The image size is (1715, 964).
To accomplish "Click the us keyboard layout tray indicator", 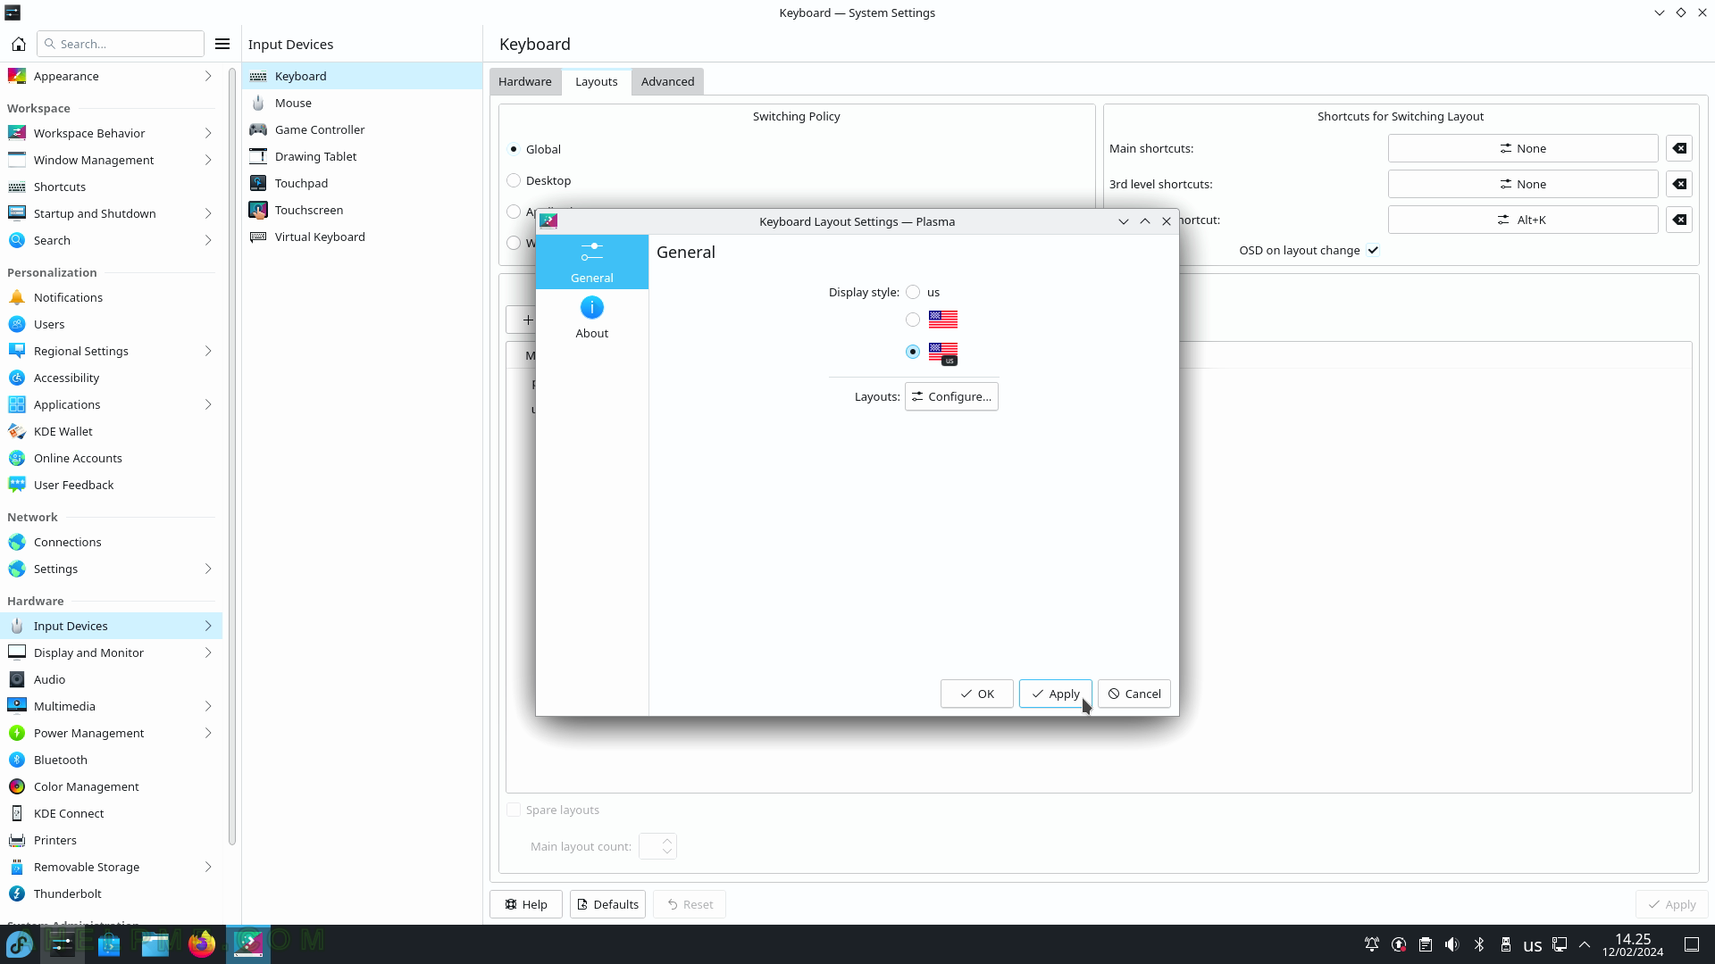I will 1533,944.
